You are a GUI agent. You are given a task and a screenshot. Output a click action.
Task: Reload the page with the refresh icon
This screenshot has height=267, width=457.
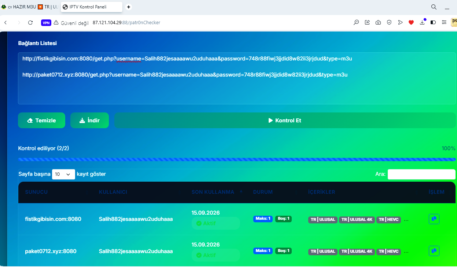click(x=30, y=22)
